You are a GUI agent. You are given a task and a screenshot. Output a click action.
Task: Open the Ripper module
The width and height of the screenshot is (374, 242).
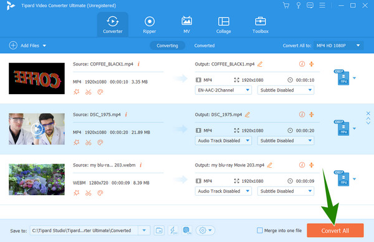tap(150, 24)
